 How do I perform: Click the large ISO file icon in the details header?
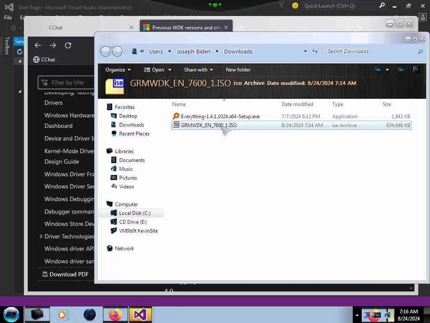(115, 86)
